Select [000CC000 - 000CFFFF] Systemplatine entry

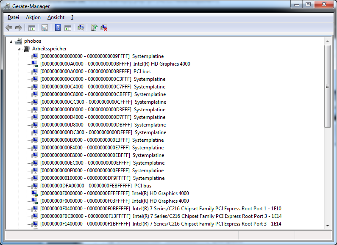coord(103,102)
